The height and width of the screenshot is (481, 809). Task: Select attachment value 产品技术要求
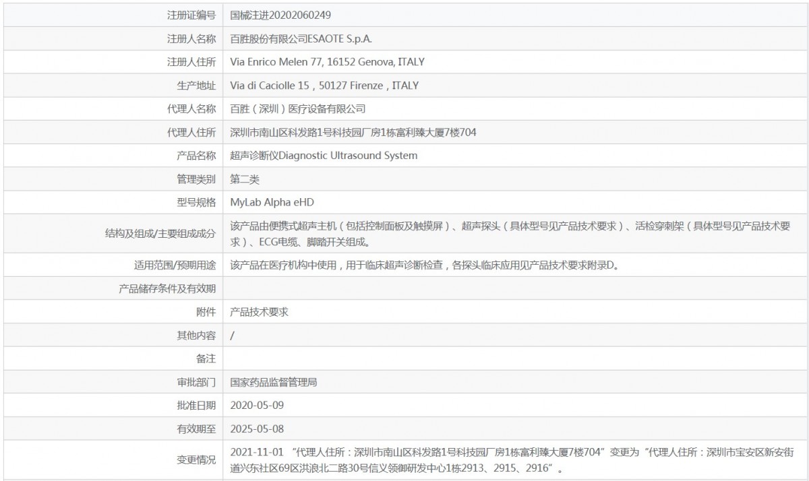[260, 312]
